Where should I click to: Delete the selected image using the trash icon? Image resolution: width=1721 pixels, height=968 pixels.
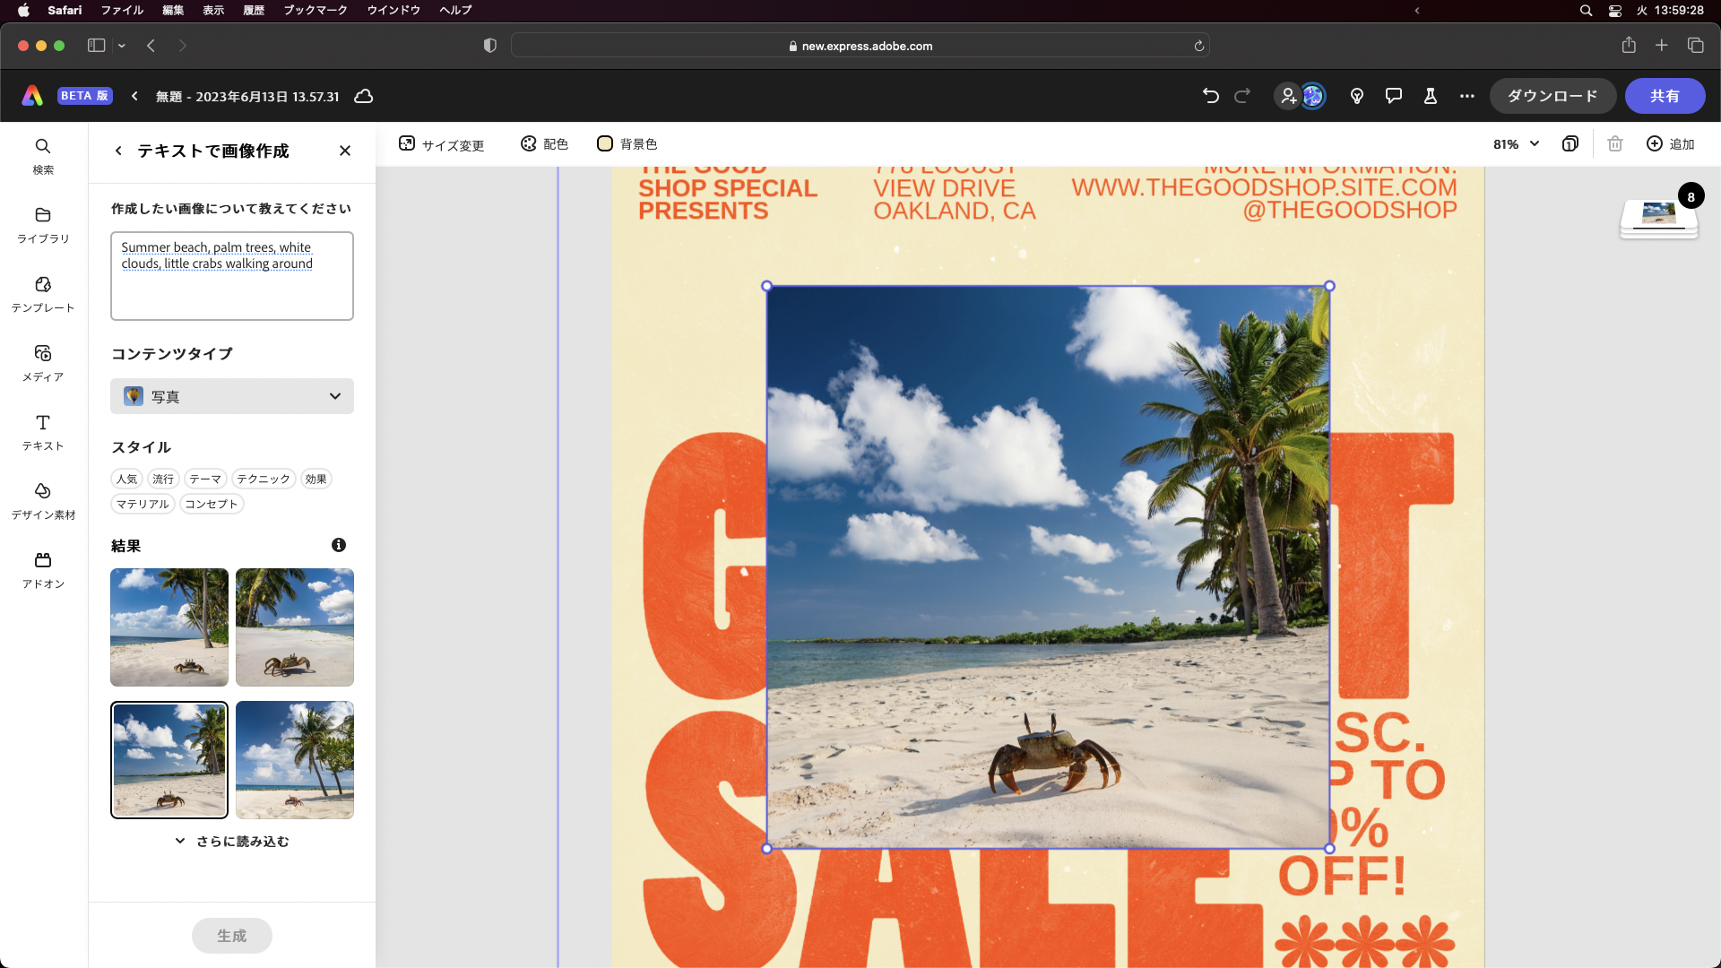pyautogui.click(x=1615, y=143)
